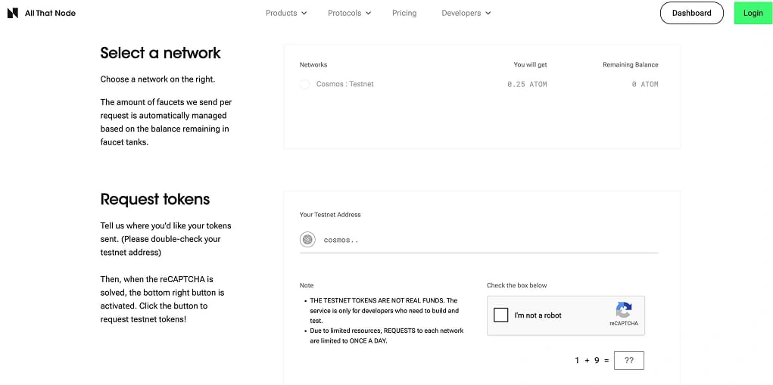
Task: Select the Cosmos : Testnet radio button
Action: point(304,84)
